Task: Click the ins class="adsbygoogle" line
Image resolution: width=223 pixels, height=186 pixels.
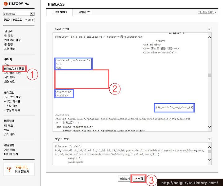Action: pyautogui.click(x=74, y=127)
